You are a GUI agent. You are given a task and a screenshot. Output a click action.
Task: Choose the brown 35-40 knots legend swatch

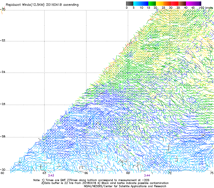[x=182, y=3]
